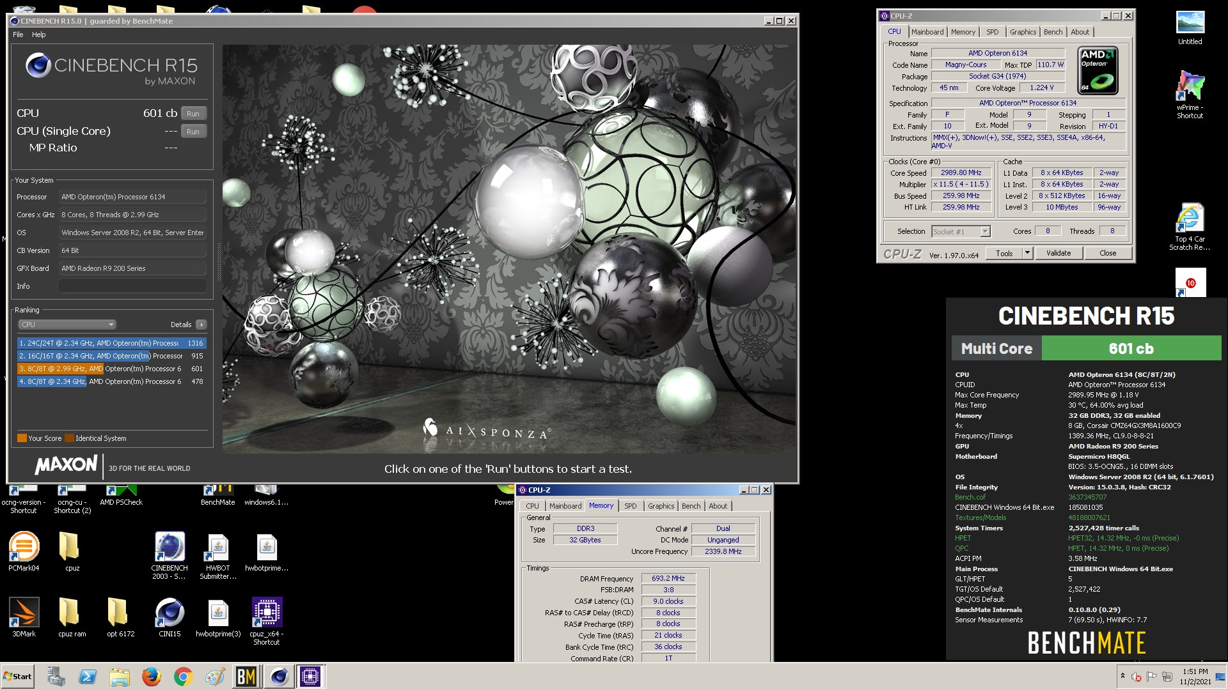
Task: Switch to Mainboard tab in top CPU-Z
Action: [927, 32]
